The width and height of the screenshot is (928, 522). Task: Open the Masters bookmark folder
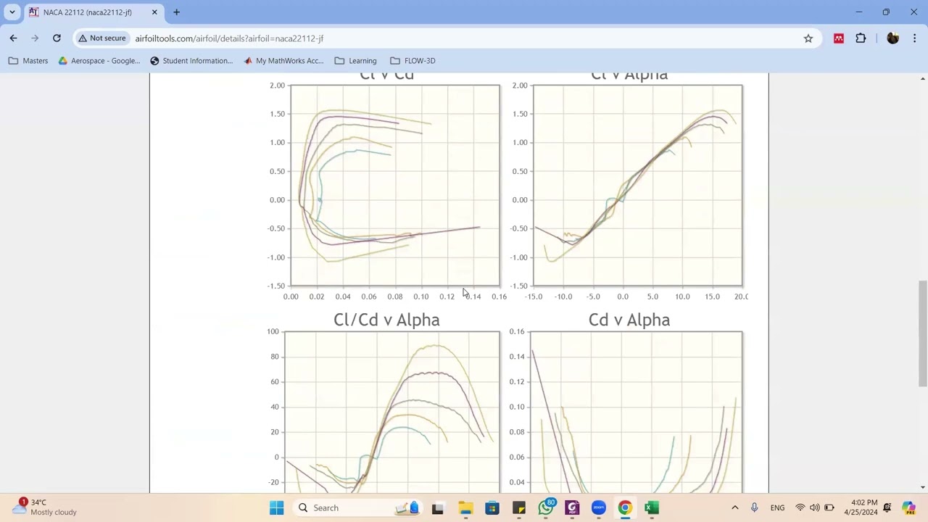(28, 61)
